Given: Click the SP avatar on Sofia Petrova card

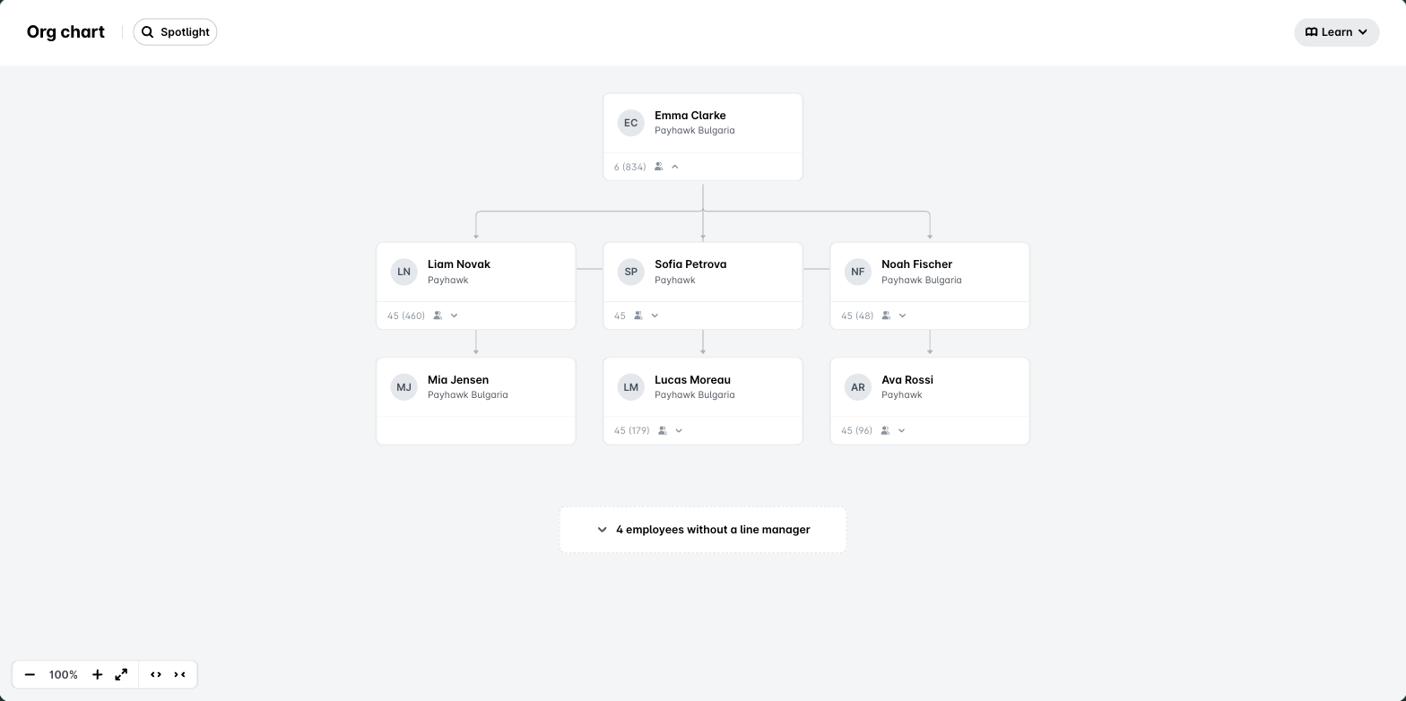Looking at the screenshot, I should pyautogui.click(x=631, y=272).
